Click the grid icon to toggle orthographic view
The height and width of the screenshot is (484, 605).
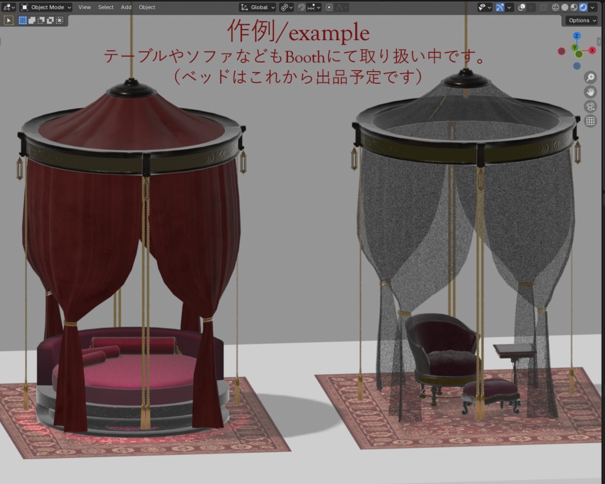click(590, 121)
